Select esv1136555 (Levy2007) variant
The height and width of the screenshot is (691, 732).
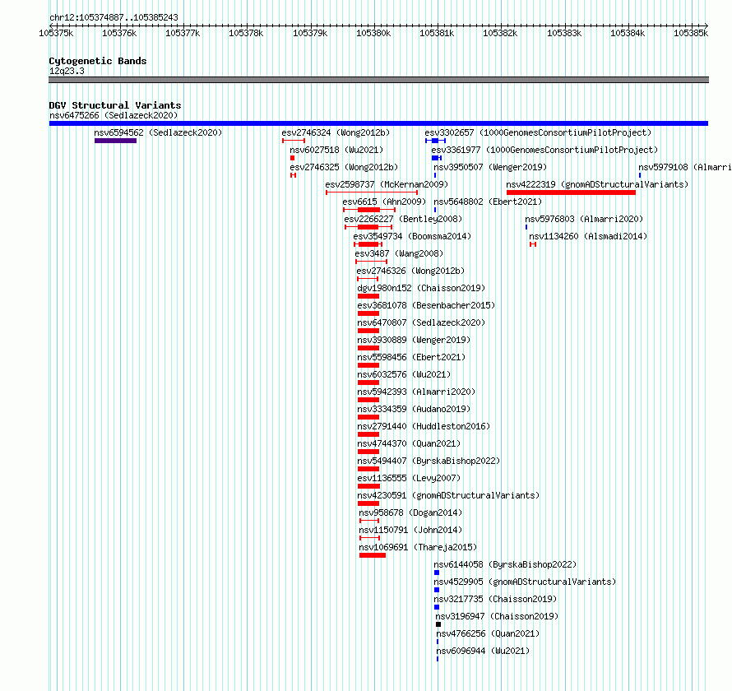click(409, 478)
